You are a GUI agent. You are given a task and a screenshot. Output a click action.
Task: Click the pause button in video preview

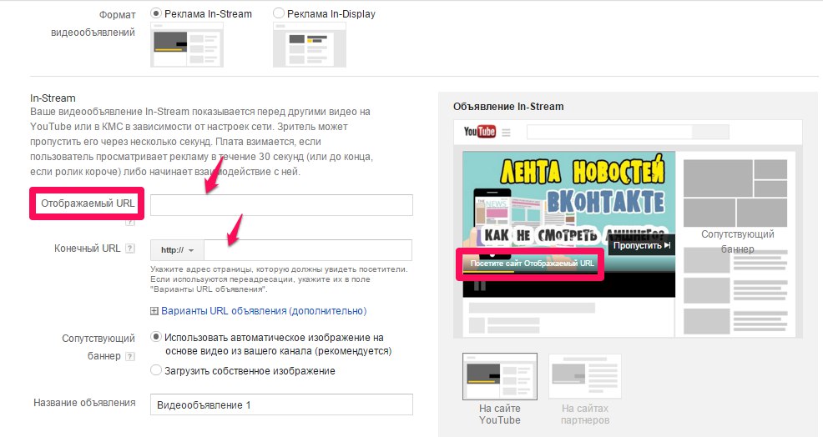coord(480,286)
